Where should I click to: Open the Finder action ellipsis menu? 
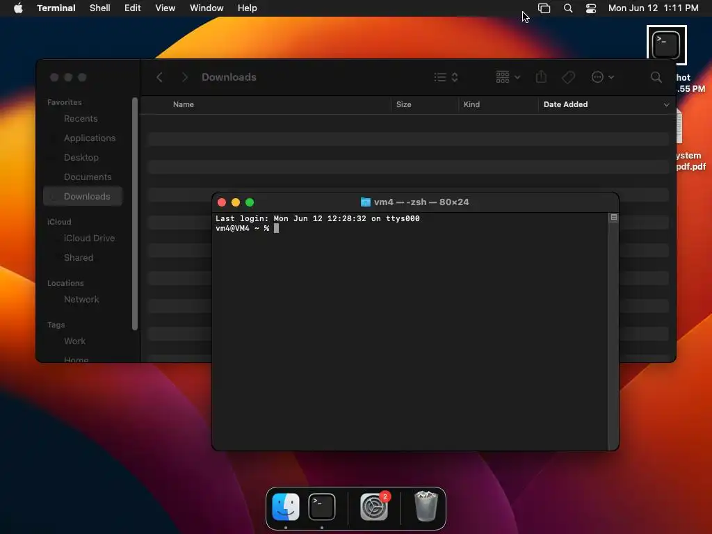pyautogui.click(x=603, y=77)
